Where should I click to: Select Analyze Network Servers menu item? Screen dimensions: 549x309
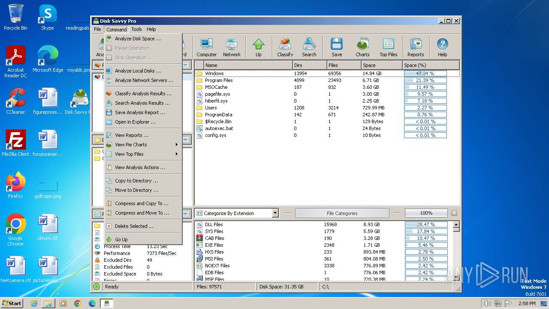click(x=143, y=80)
